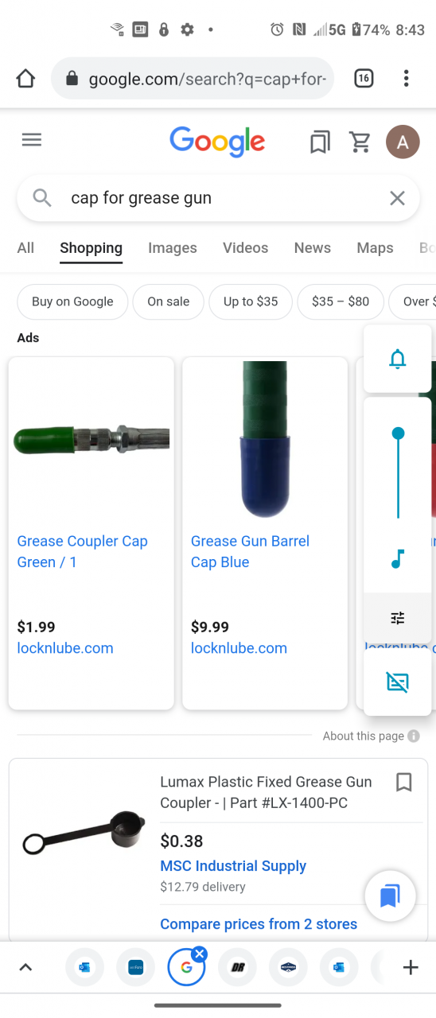The image size is (436, 1018).
Task: Apply the Buy on Google filter
Action: click(72, 301)
